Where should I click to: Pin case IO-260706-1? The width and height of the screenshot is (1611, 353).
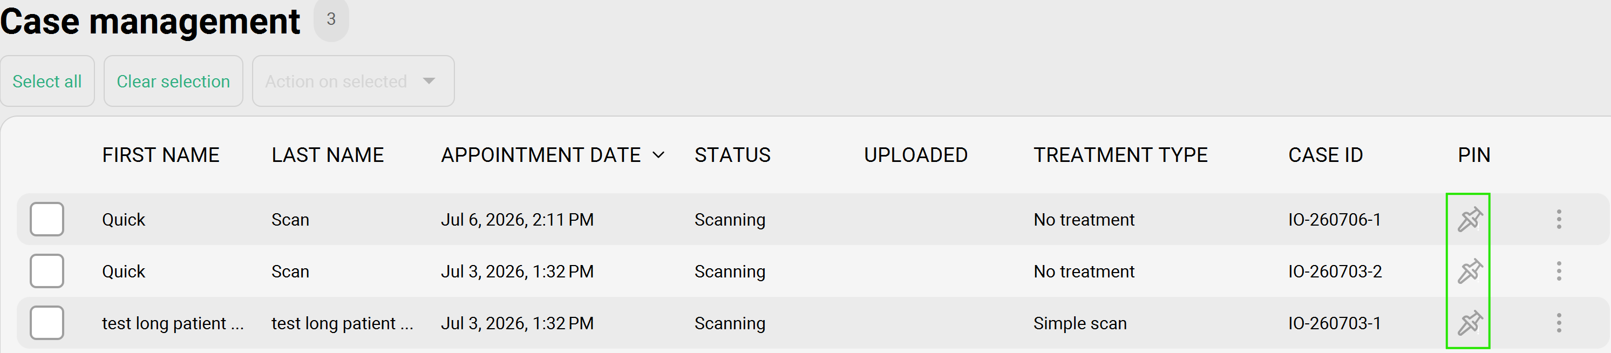click(1470, 219)
